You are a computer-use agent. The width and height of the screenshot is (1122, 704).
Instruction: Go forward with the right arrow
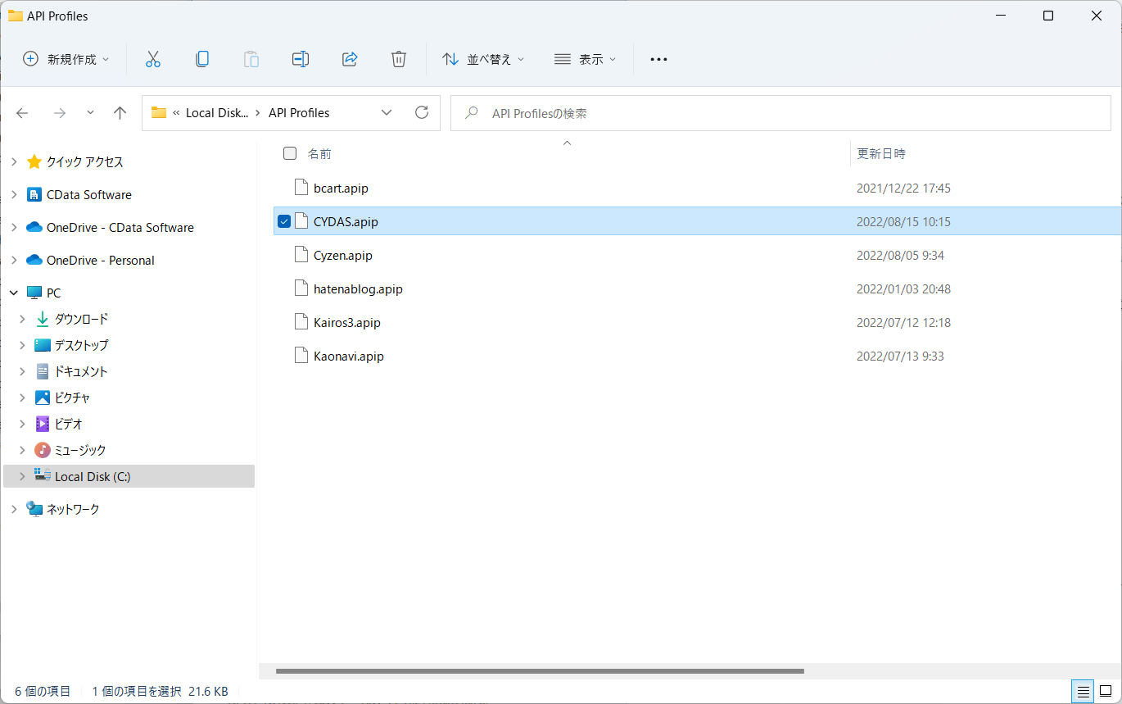pos(59,113)
